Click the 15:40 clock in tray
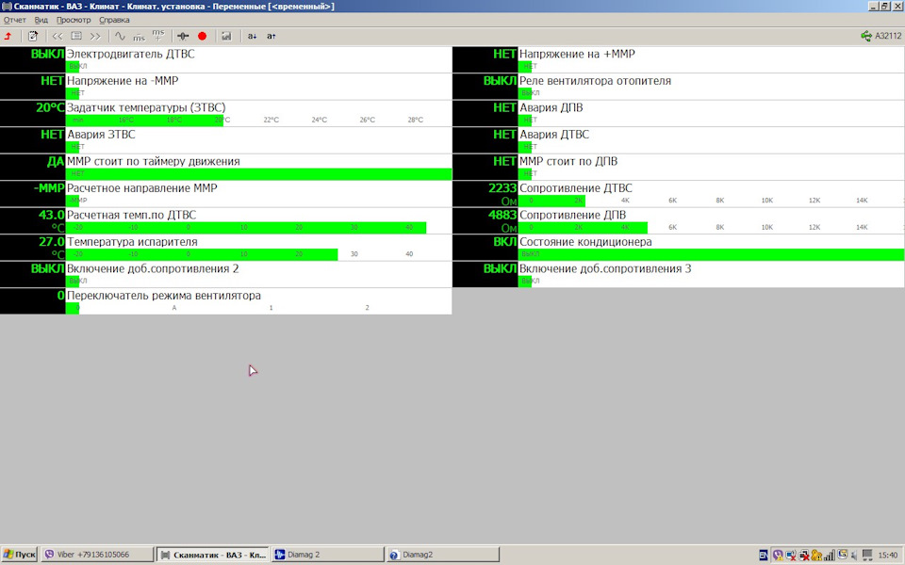Screen dimensions: 905x565 (x=888, y=556)
